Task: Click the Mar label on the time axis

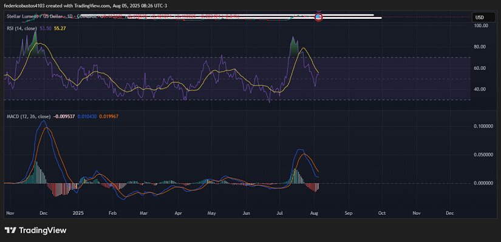Action: tap(144, 213)
